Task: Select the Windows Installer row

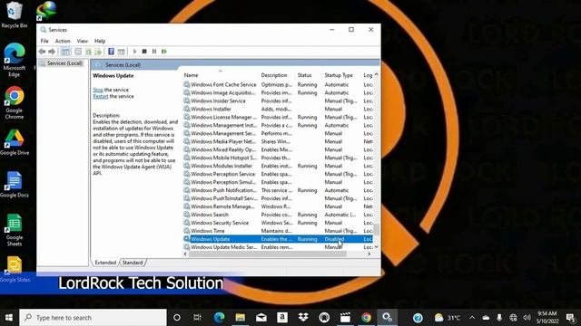Action: [x=278, y=109]
